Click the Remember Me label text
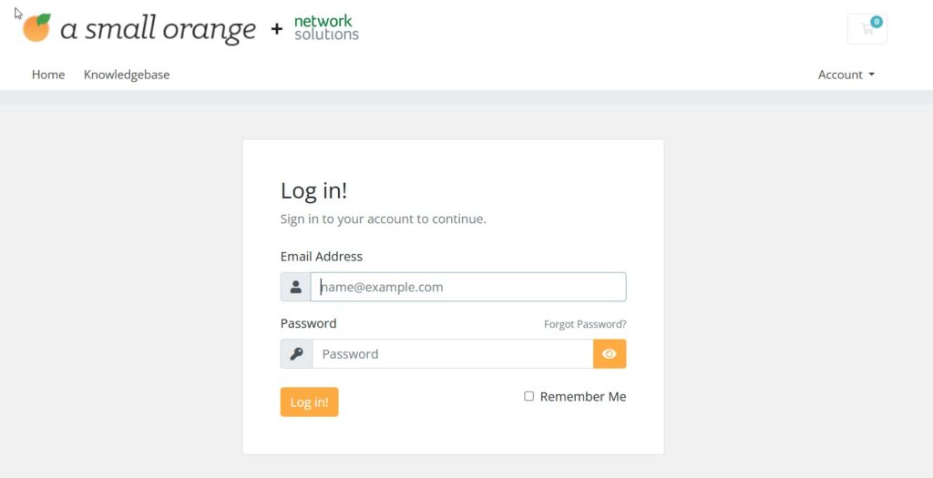The width and height of the screenshot is (933, 478). (582, 397)
